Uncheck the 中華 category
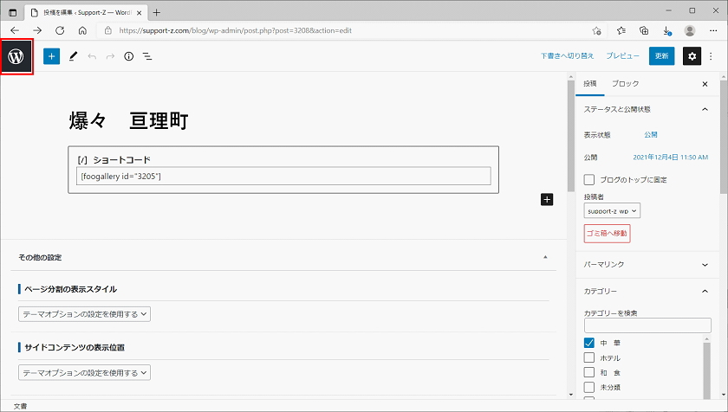This screenshot has width=728, height=412. [x=589, y=343]
